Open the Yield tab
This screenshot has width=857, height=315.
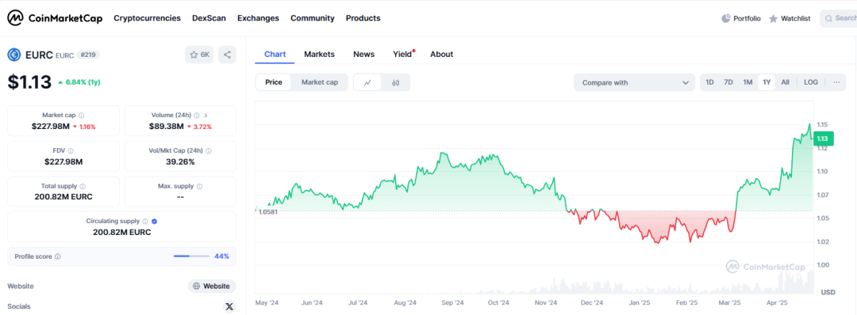(x=402, y=54)
